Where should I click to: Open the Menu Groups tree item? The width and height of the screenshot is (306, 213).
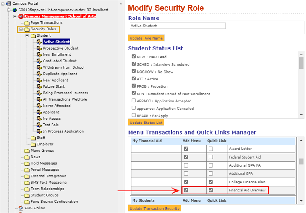click(42, 151)
